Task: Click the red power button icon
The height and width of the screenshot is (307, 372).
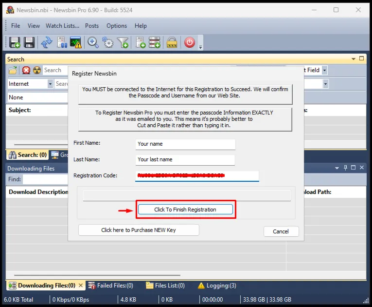Action: (x=189, y=42)
